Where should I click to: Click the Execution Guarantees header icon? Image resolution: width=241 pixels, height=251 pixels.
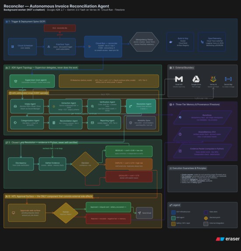pyautogui.click(x=171, y=168)
